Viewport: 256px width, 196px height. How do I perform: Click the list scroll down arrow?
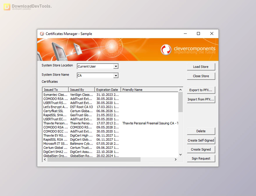tap(181, 155)
